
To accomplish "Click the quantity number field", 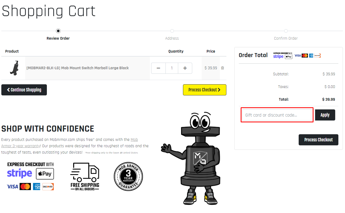I will coord(172,68).
